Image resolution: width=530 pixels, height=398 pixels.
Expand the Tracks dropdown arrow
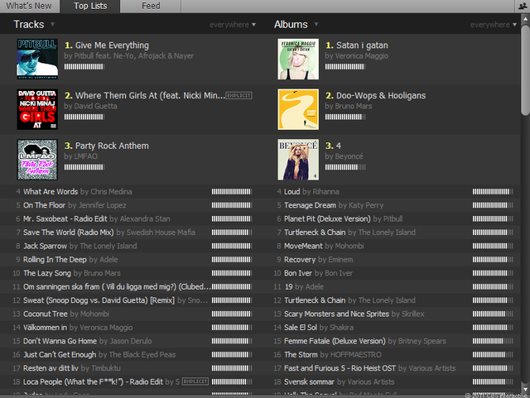click(52, 24)
